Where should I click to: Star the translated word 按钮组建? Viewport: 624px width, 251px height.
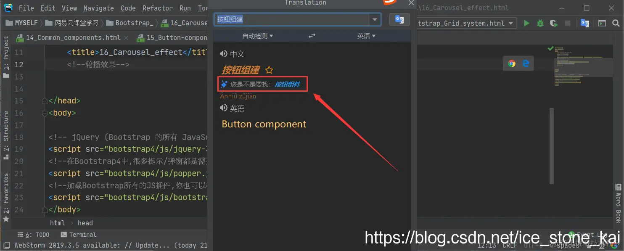[x=269, y=70]
